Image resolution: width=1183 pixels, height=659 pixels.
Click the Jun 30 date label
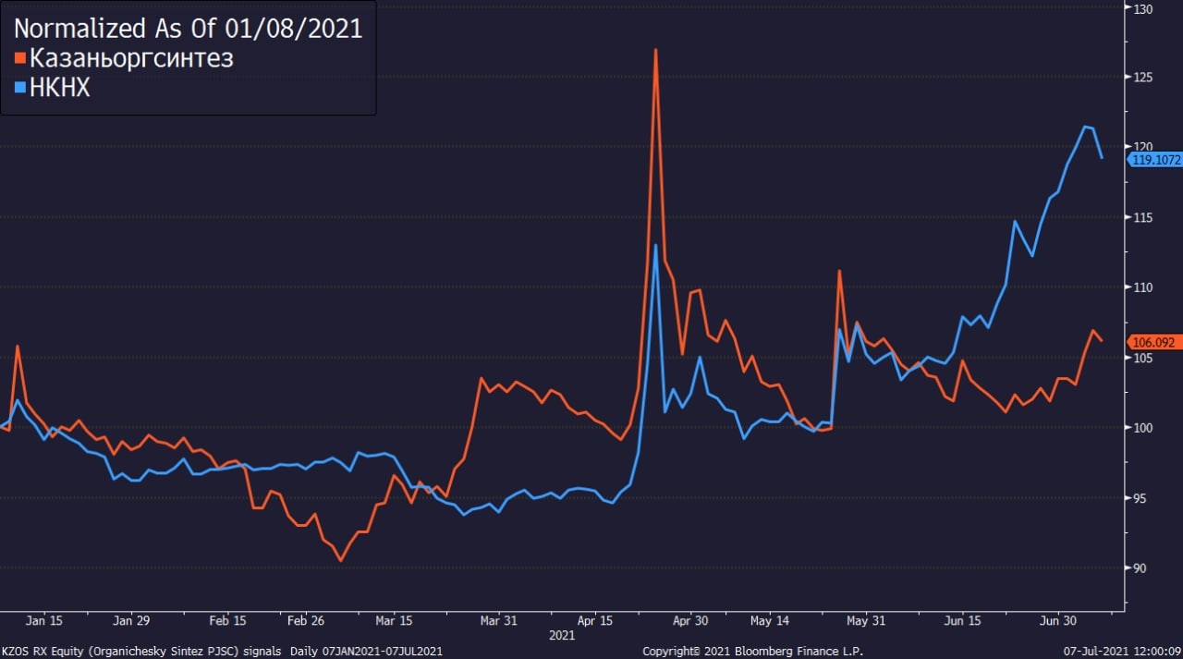[x=1058, y=620]
